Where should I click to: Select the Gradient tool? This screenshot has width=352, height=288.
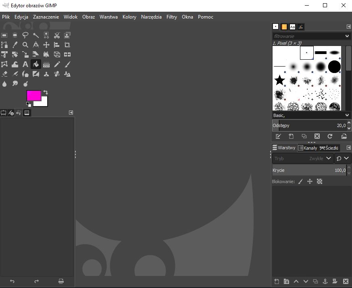coord(46,65)
